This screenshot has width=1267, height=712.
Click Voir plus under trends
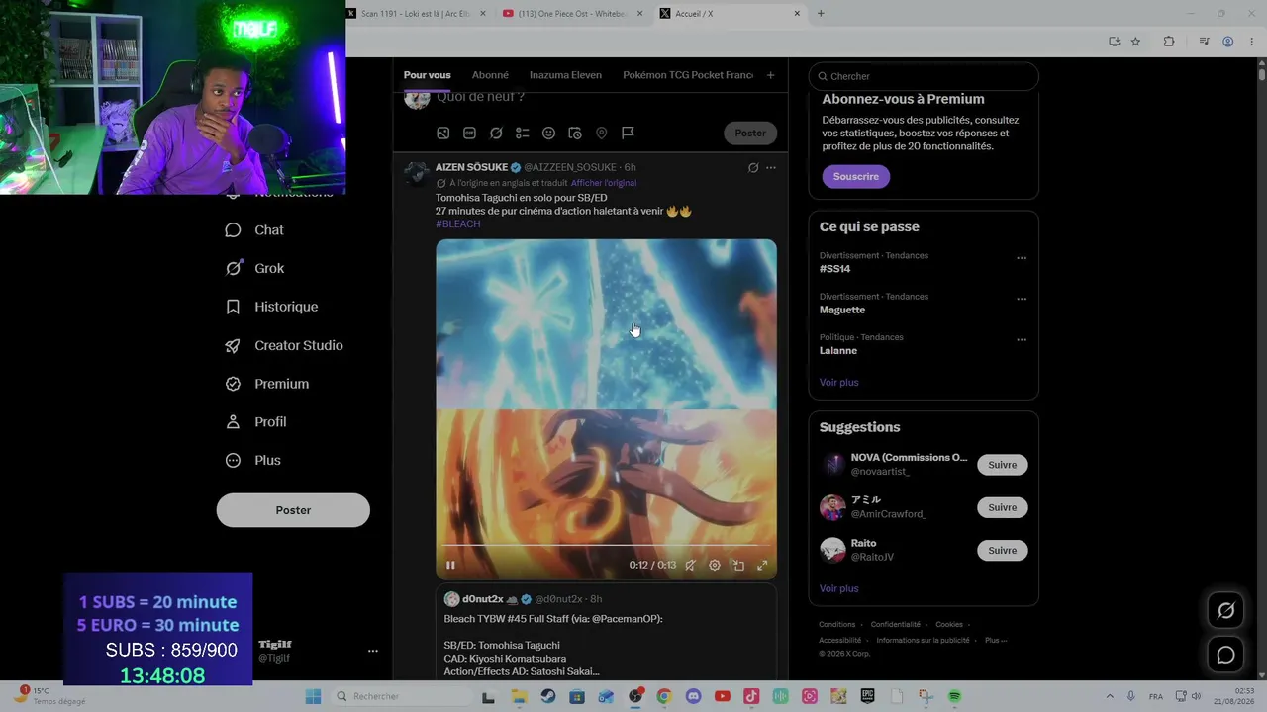(839, 383)
